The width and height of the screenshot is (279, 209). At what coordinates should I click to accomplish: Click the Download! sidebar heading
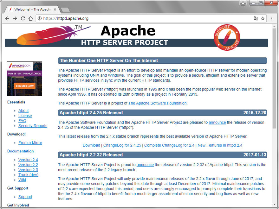16,134
